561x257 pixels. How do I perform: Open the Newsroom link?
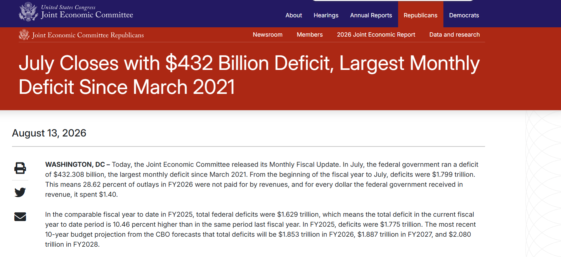coord(268,35)
